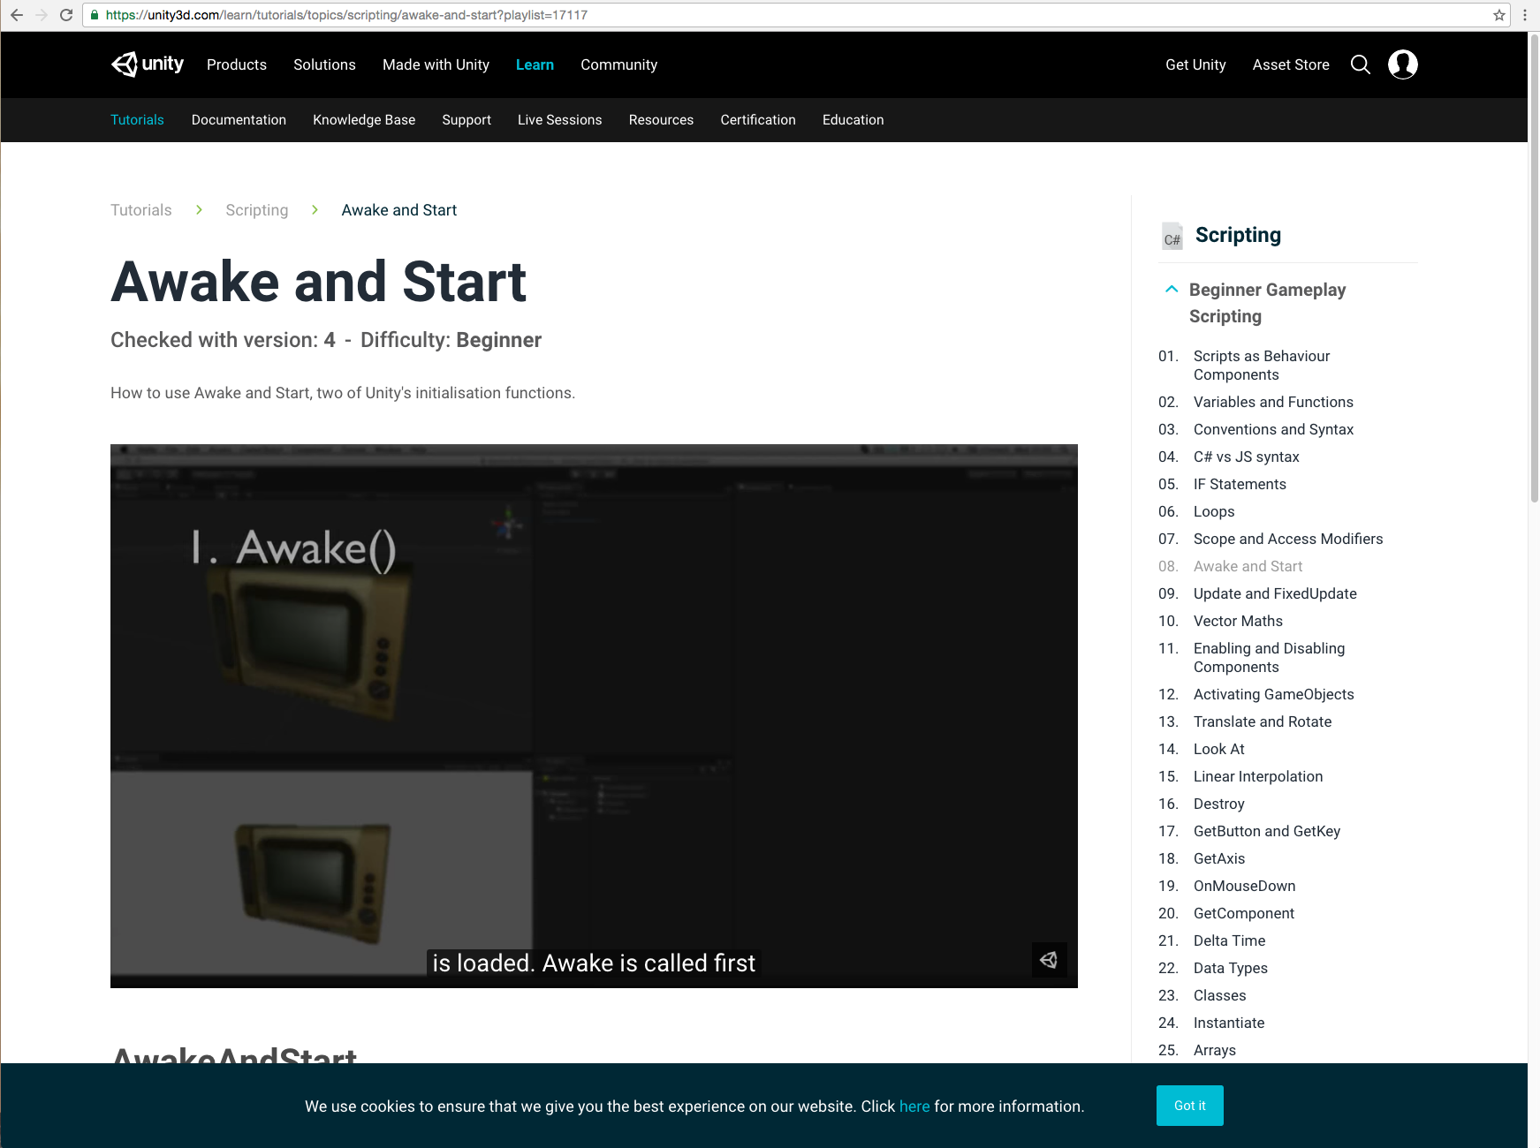1540x1148 pixels.
Task: Reload the page with refresh icon
Action: [x=66, y=15]
